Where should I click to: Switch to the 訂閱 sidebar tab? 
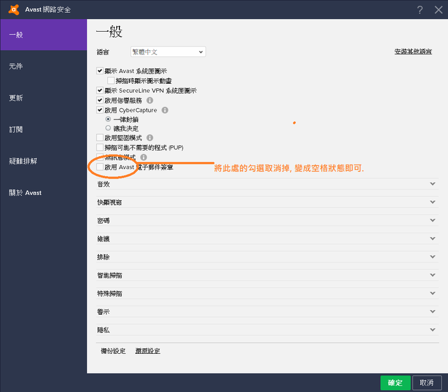44,130
